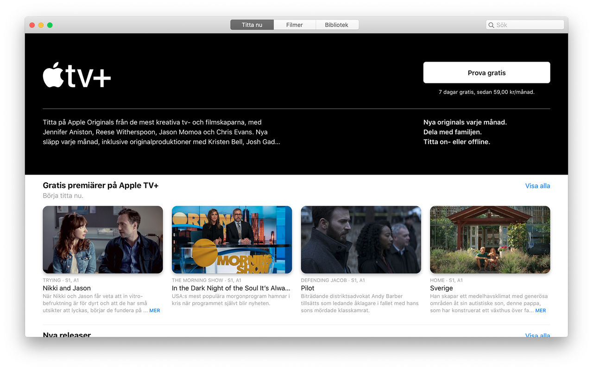
Task: Click the Nya releaser heading
Action: click(67, 335)
